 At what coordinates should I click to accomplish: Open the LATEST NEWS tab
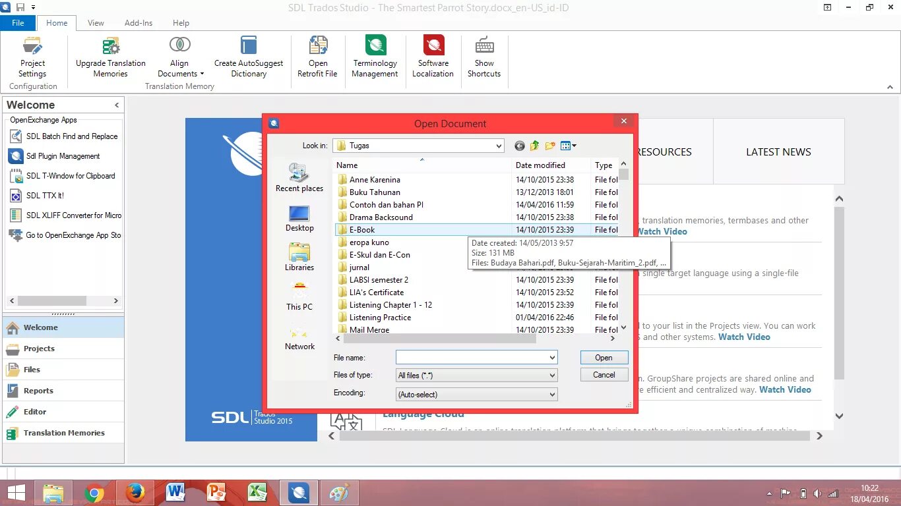778,152
